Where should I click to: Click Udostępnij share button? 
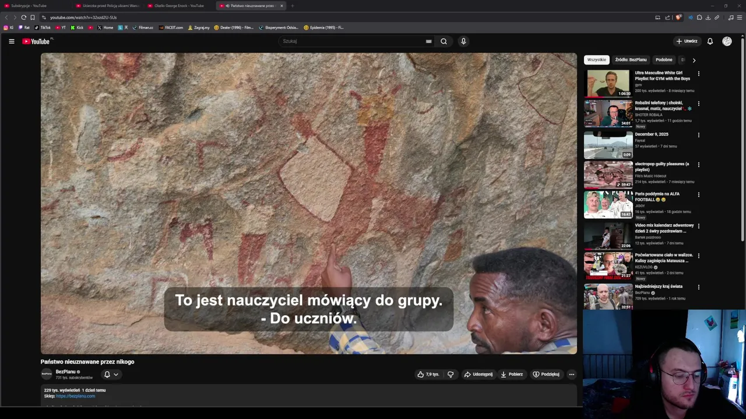pyautogui.click(x=478, y=374)
